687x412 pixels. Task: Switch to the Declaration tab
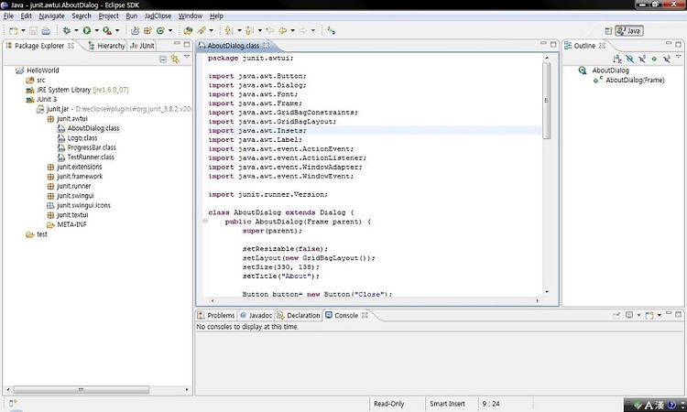(299, 315)
